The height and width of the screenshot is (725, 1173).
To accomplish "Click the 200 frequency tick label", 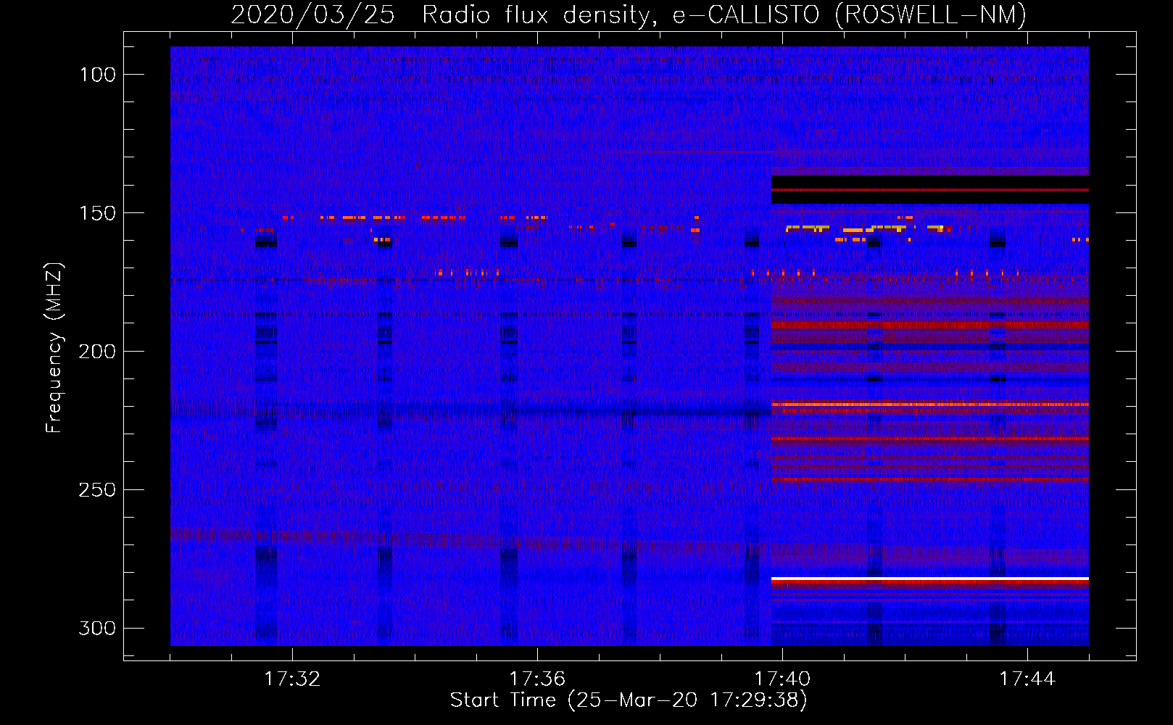I will click(x=97, y=352).
